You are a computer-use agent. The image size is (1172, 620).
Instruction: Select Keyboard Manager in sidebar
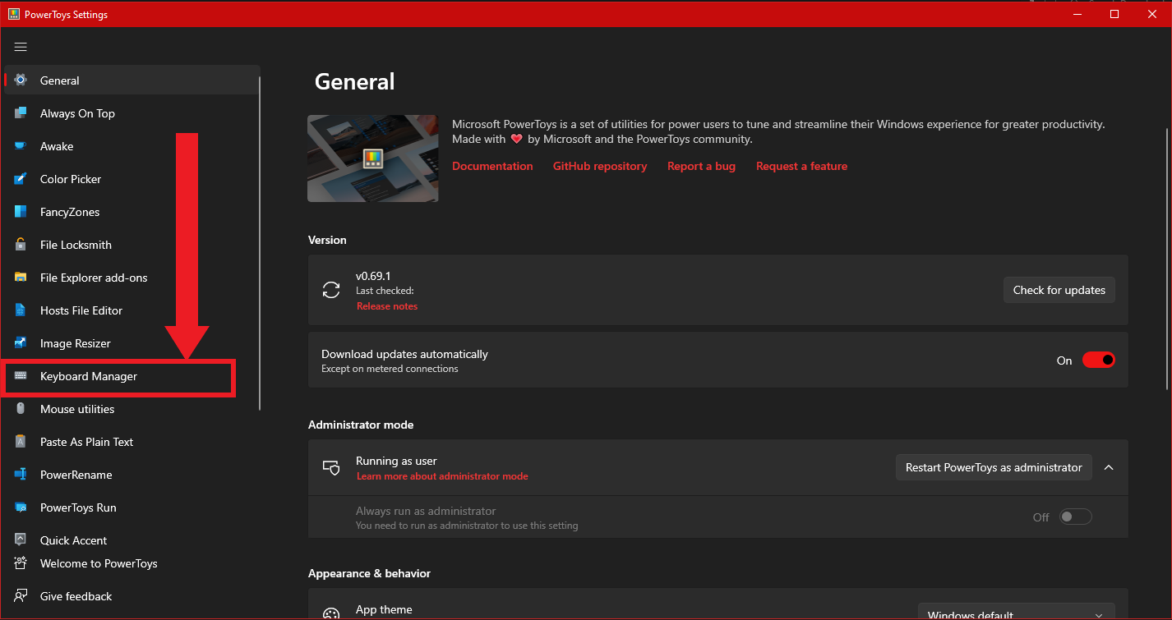coord(132,376)
